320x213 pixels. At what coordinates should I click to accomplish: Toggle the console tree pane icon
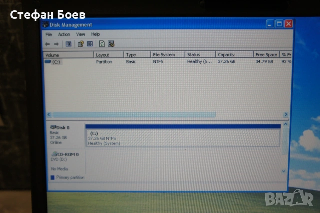(x=69, y=44)
